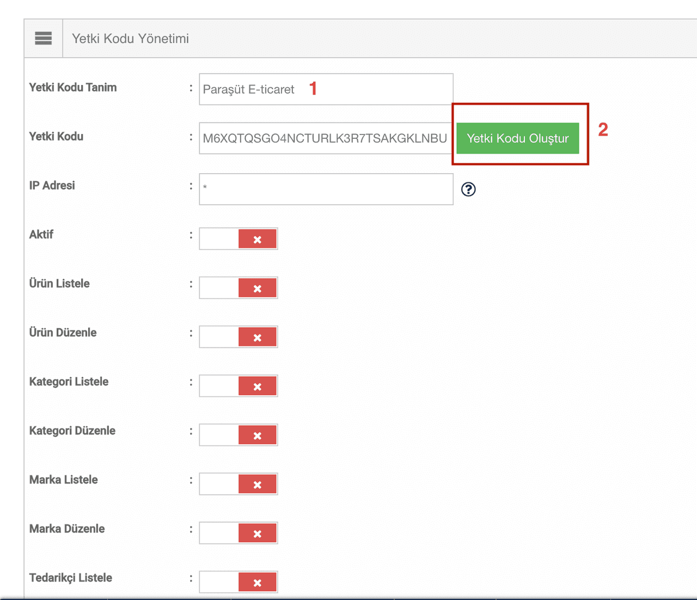Enable the Ürün Düzenle switch
Screen dimensions: 697x600
[x=239, y=337]
